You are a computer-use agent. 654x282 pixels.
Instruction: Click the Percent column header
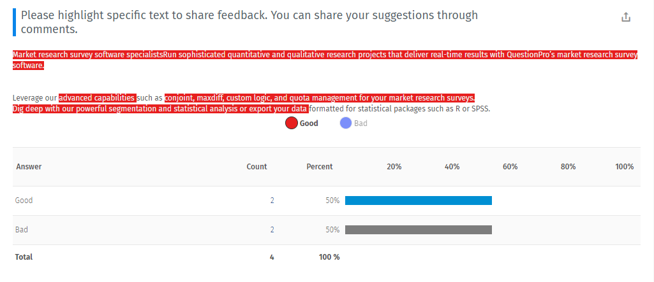coord(319,167)
